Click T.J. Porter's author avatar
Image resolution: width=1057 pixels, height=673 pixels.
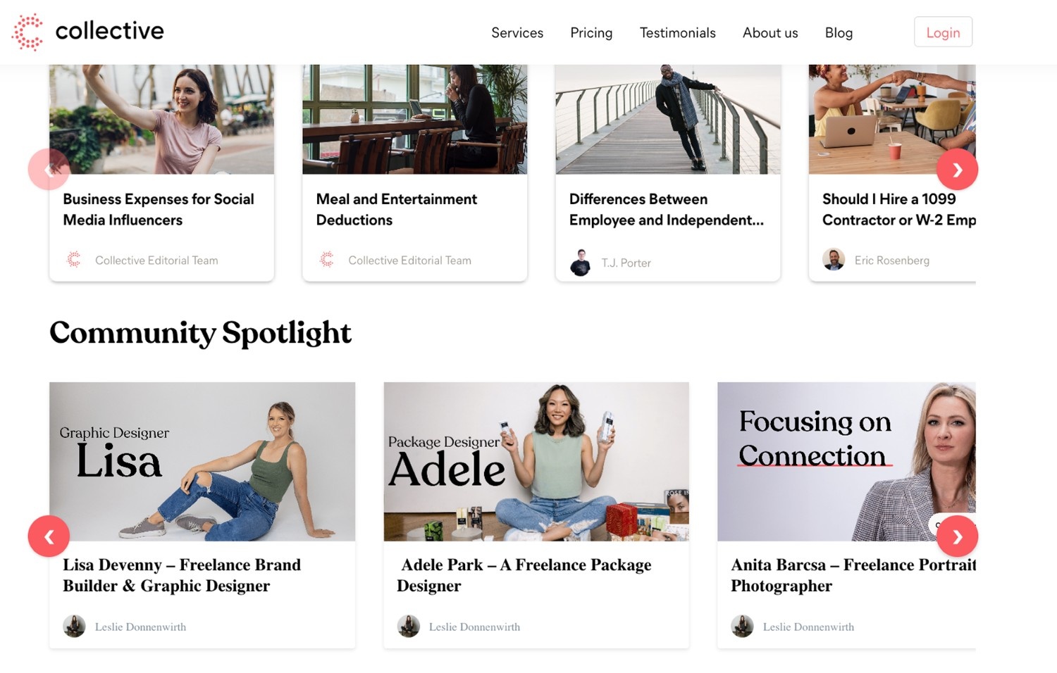tap(580, 263)
